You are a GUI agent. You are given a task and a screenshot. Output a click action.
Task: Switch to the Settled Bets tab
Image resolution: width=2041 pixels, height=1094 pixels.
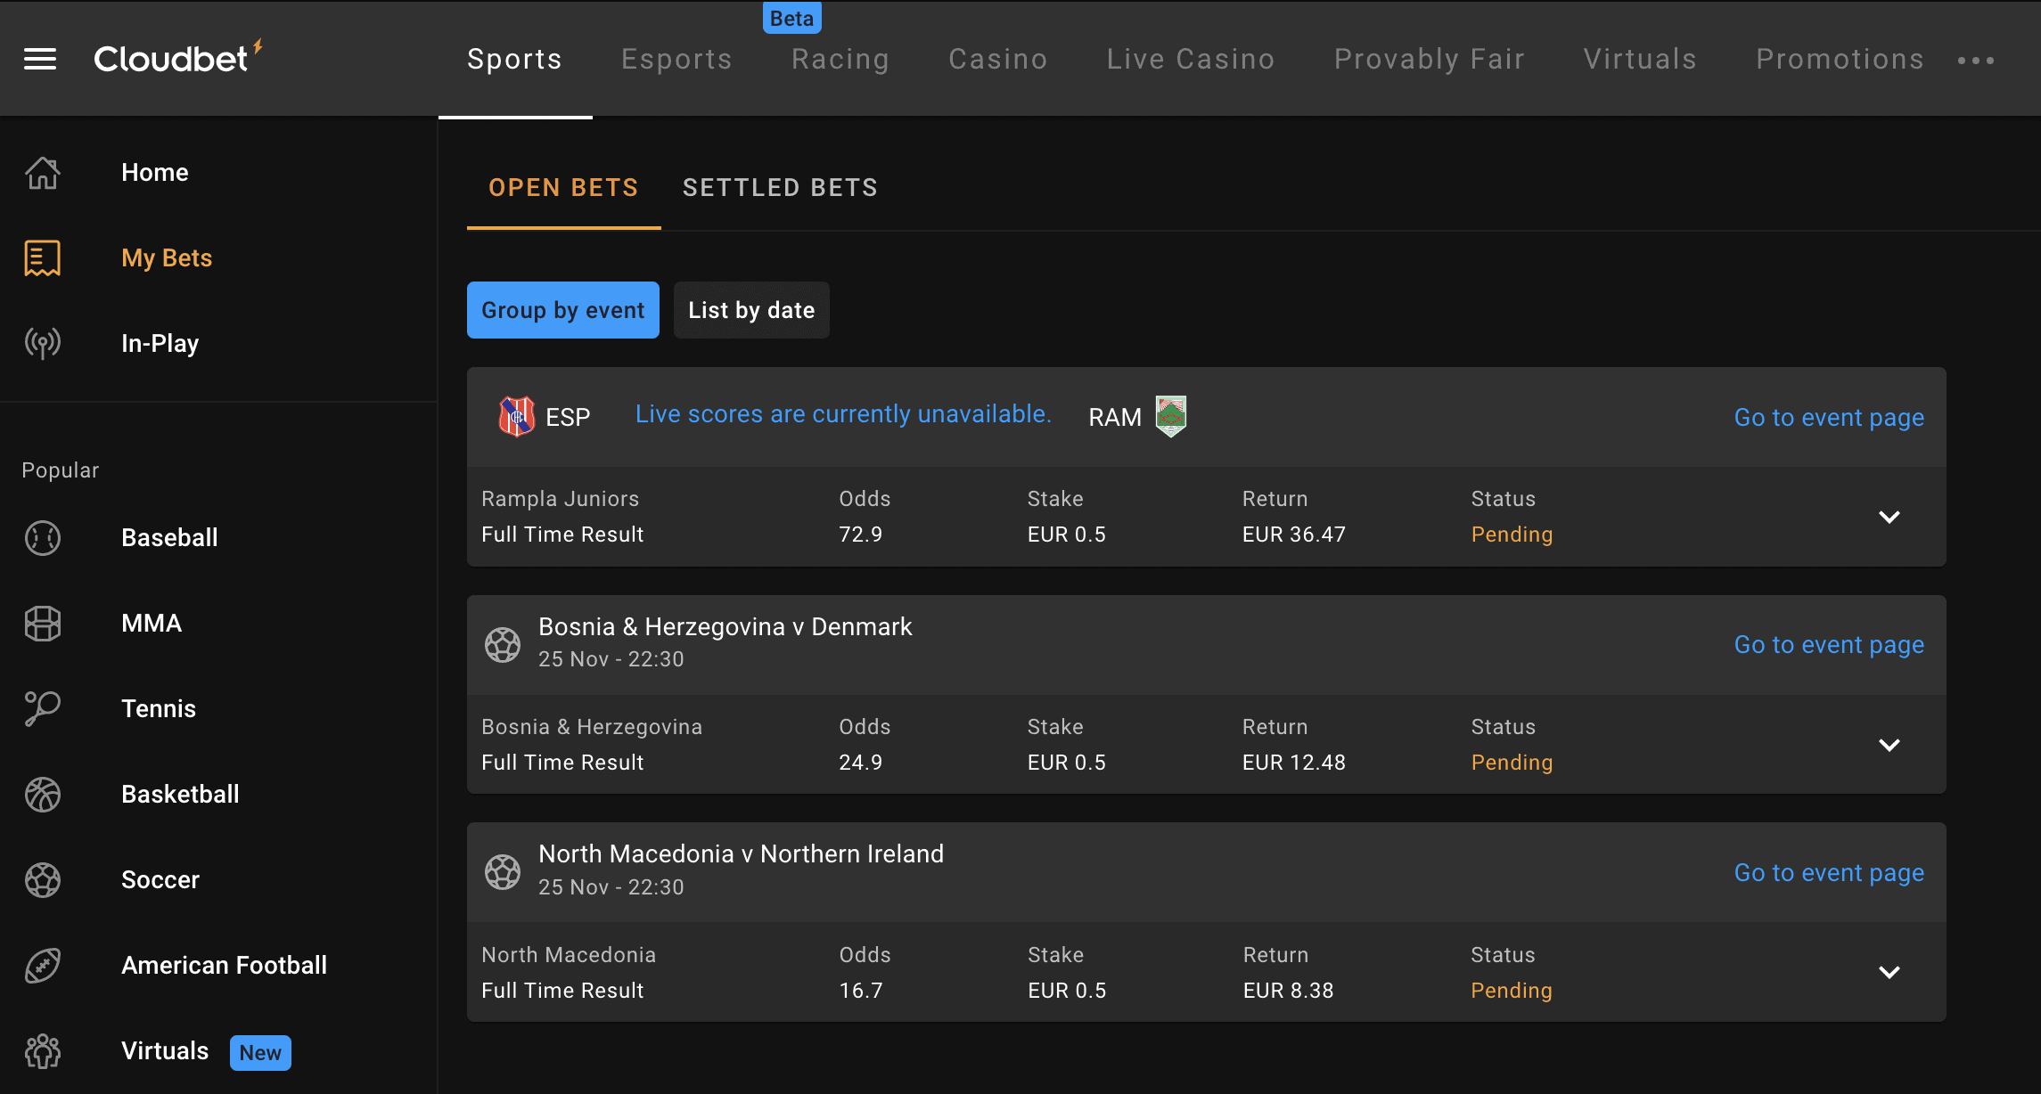(780, 187)
